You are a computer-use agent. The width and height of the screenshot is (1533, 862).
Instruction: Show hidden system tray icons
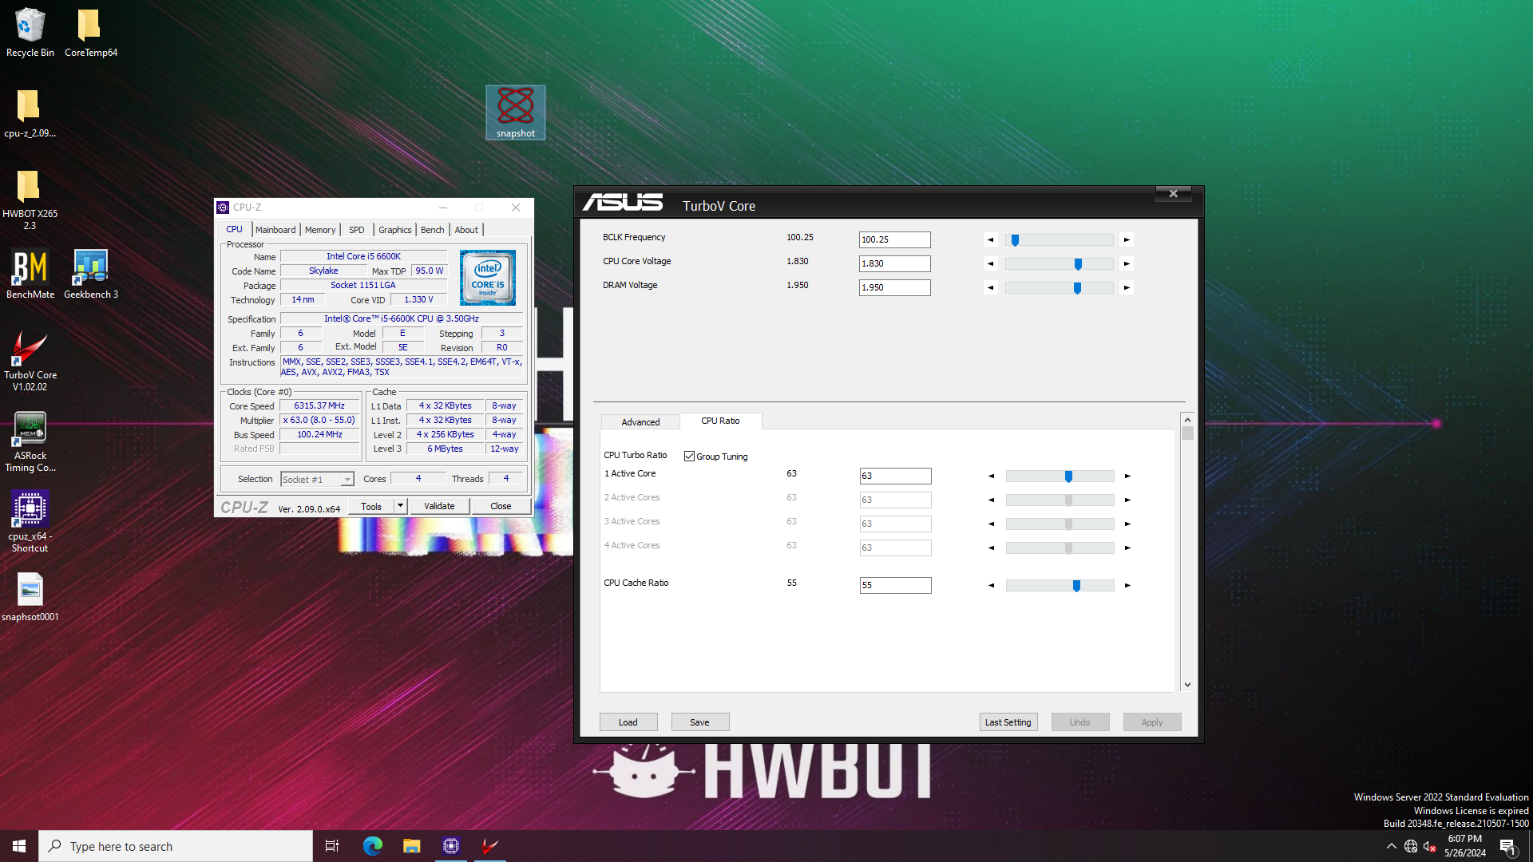[1392, 846]
